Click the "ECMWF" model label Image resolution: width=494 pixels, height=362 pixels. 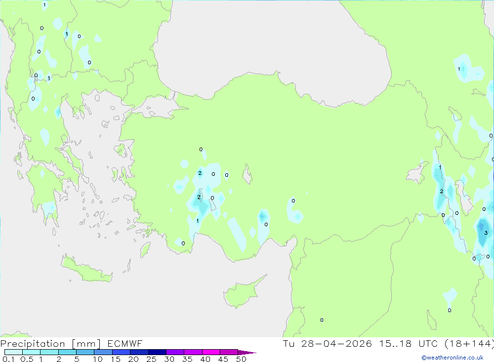[x=125, y=343]
